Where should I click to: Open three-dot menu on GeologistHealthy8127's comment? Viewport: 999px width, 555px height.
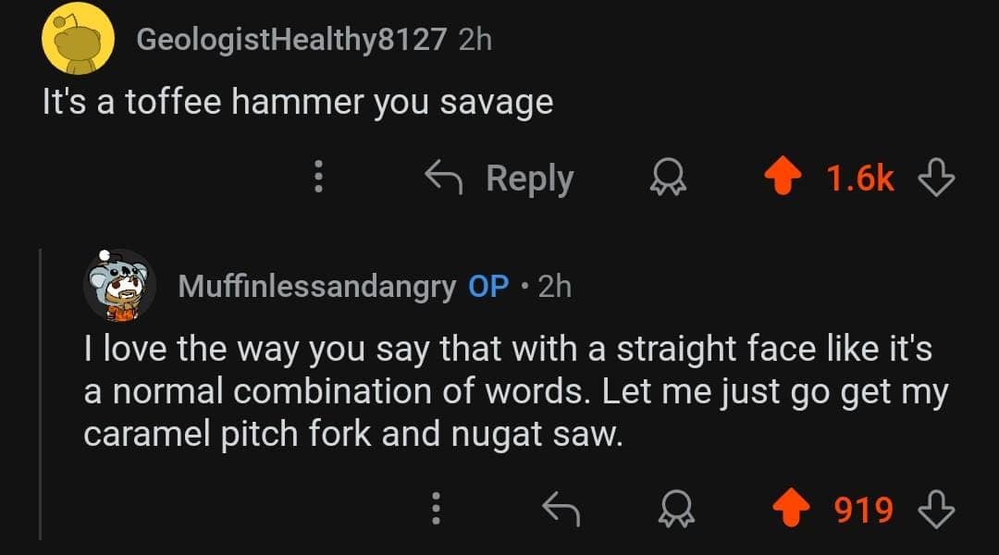click(317, 177)
